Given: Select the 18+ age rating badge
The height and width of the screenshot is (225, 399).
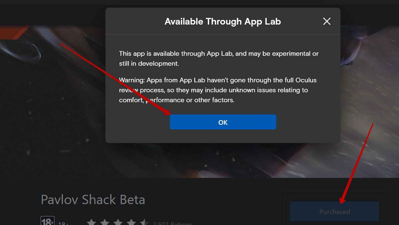Looking at the screenshot, I should [48, 221].
